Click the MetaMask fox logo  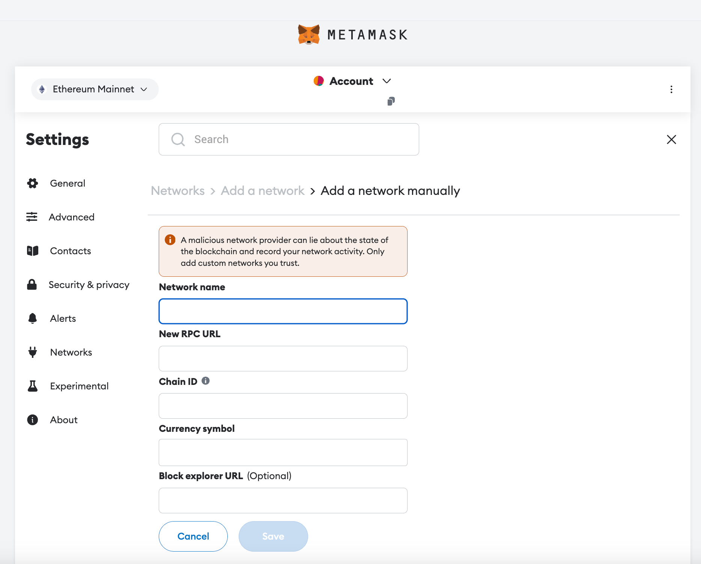tap(308, 35)
